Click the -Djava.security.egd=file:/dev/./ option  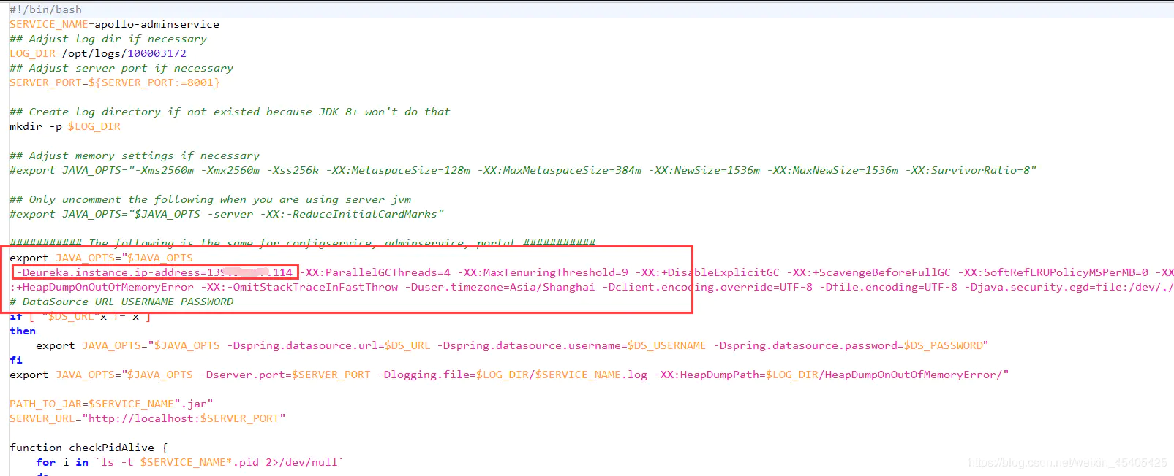pos(1069,287)
